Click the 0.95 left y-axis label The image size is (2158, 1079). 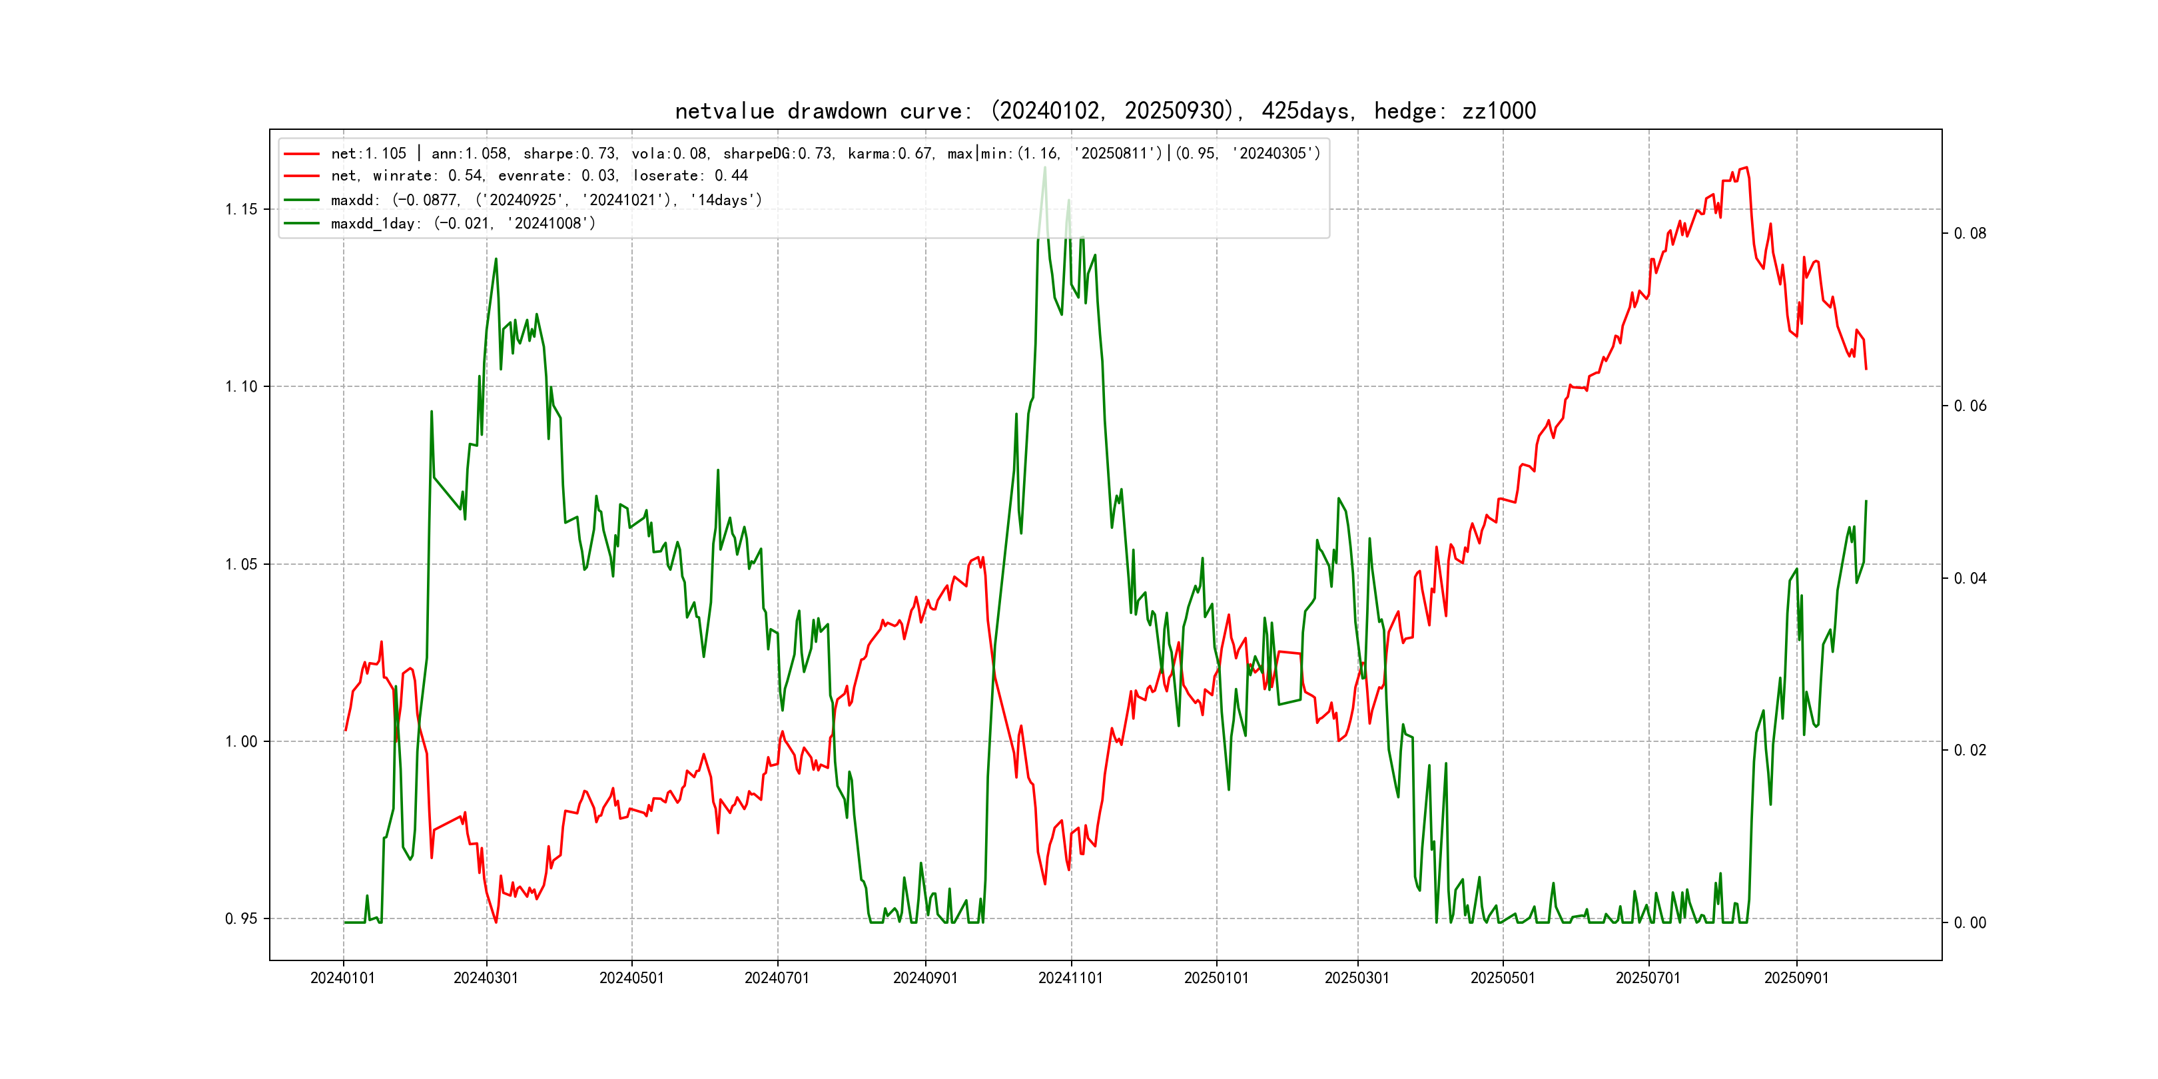240,919
